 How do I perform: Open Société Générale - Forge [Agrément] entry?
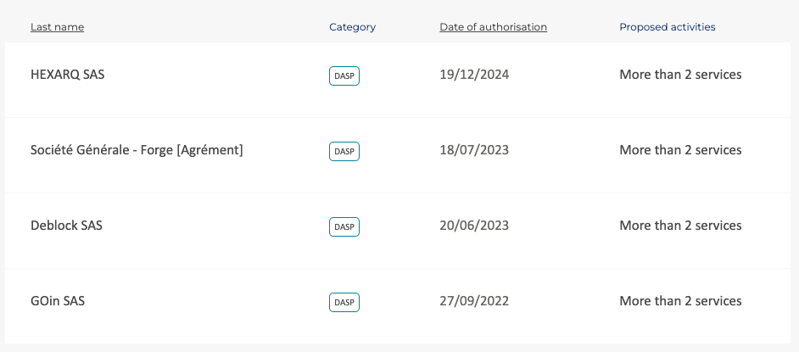tap(137, 150)
